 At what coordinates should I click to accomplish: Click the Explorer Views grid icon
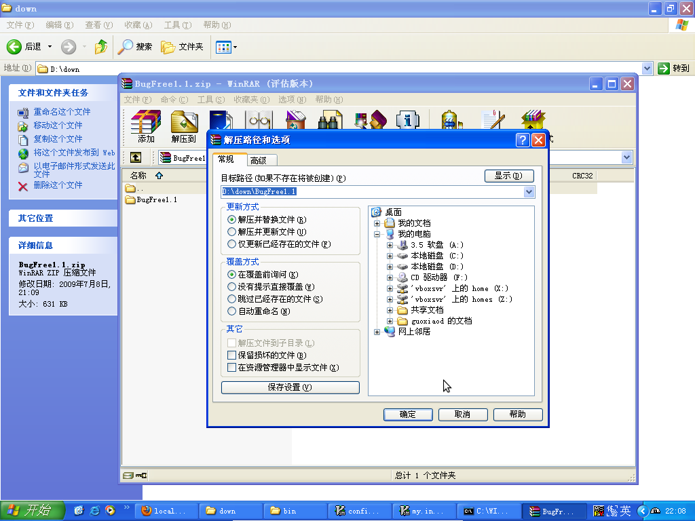[223, 47]
